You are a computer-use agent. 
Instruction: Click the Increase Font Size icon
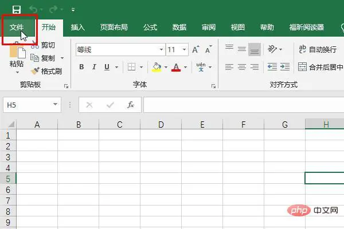pyautogui.click(x=196, y=50)
